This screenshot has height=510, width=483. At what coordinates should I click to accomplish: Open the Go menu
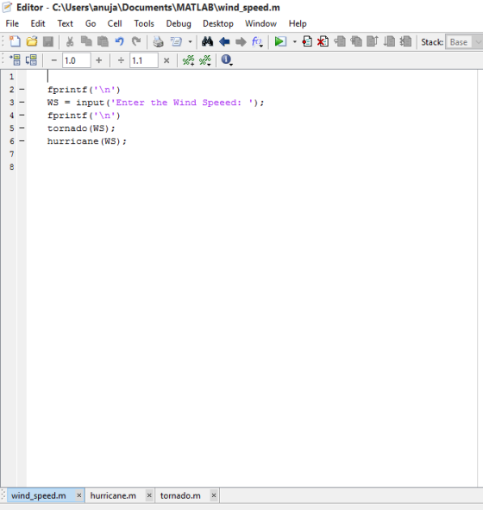91,23
